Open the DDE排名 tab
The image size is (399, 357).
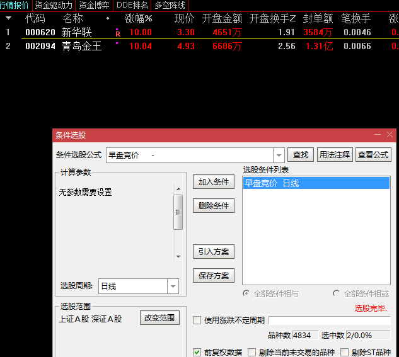pyautogui.click(x=132, y=5)
